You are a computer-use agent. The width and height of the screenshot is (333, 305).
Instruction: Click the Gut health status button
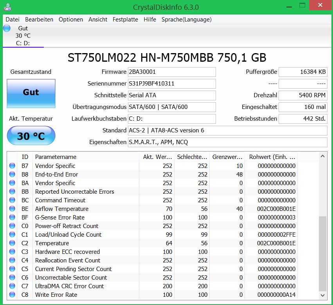tap(31, 93)
